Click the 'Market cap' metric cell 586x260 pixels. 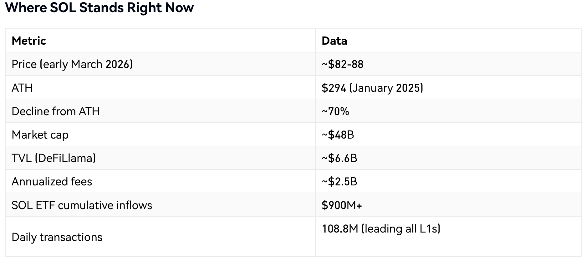(40, 135)
